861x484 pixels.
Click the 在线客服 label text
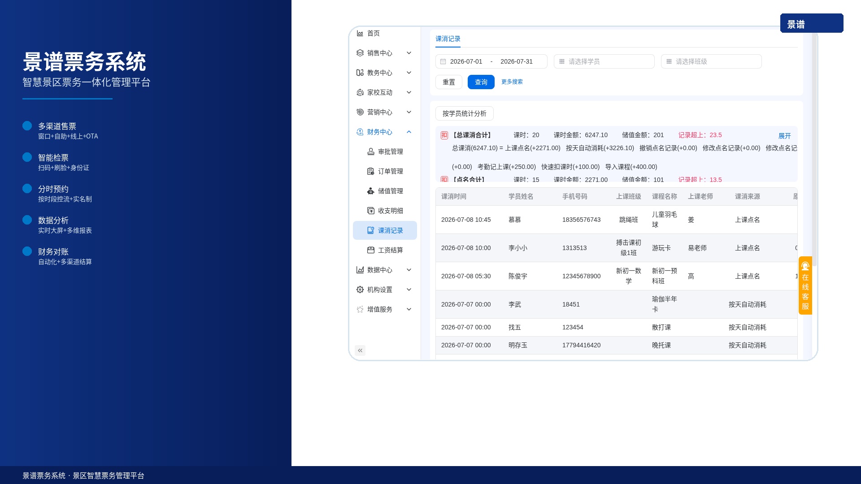805,292
